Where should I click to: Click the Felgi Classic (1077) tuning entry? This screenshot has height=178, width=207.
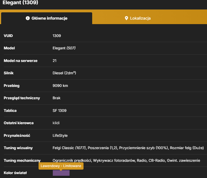point(69,148)
